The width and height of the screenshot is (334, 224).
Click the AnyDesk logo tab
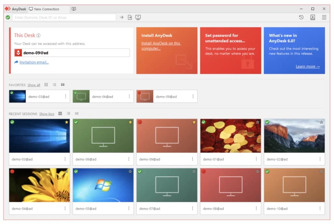(15, 9)
